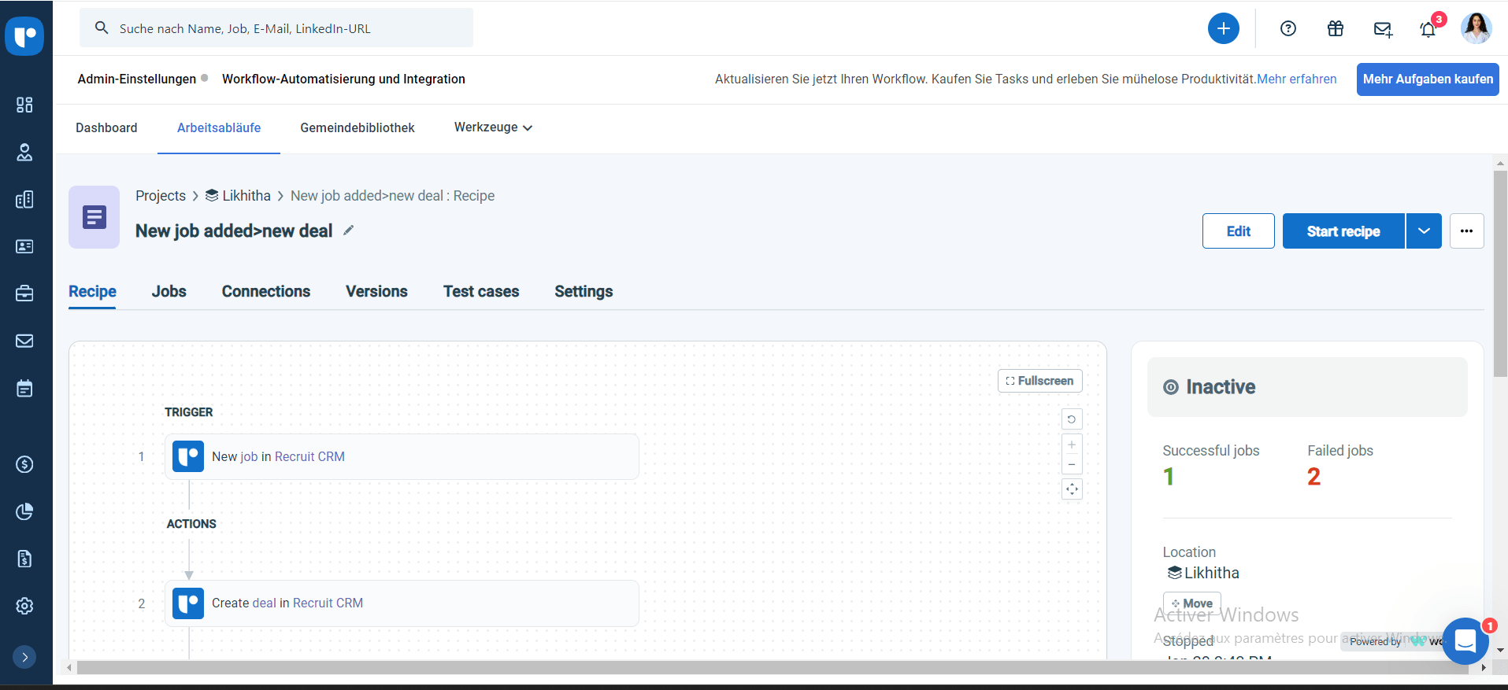Open the contacts card icon in sidebar
The width and height of the screenshot is (1508, 690).
[x=24, y=246]
